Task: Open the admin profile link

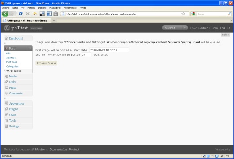Action: [x=204, y=28]
